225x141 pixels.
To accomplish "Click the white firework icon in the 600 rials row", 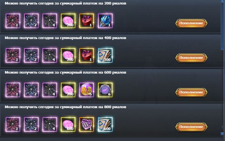I will (50, 90).
